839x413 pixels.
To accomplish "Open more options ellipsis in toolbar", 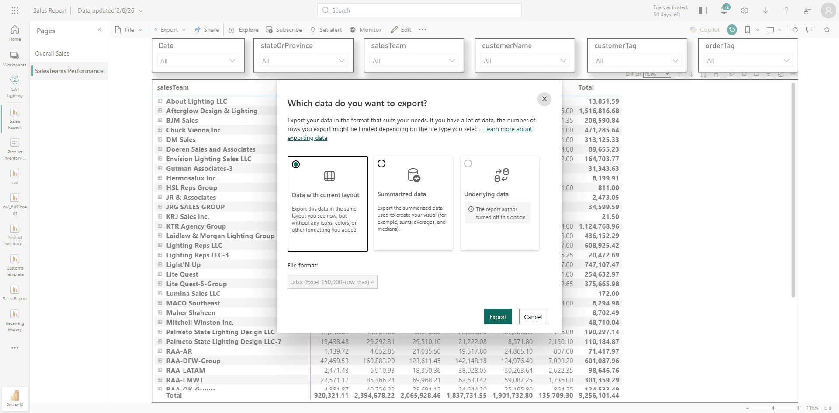I will [x=422, y=30].
